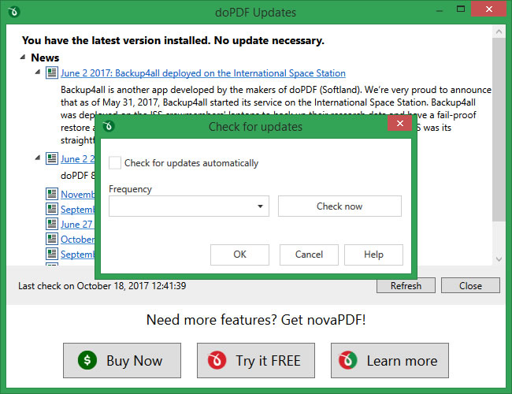The width and height of the screenshot is (512, 394).
Task: Click the Learn more button
Action: click(x=390, y=361)
